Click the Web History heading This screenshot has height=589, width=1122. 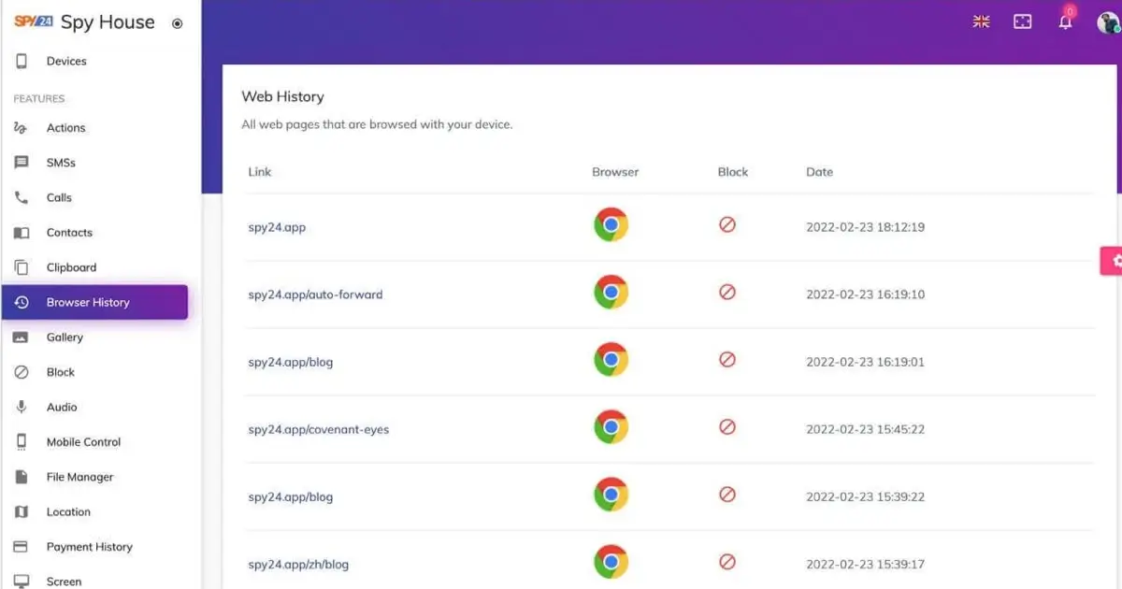tap(282, 96)
